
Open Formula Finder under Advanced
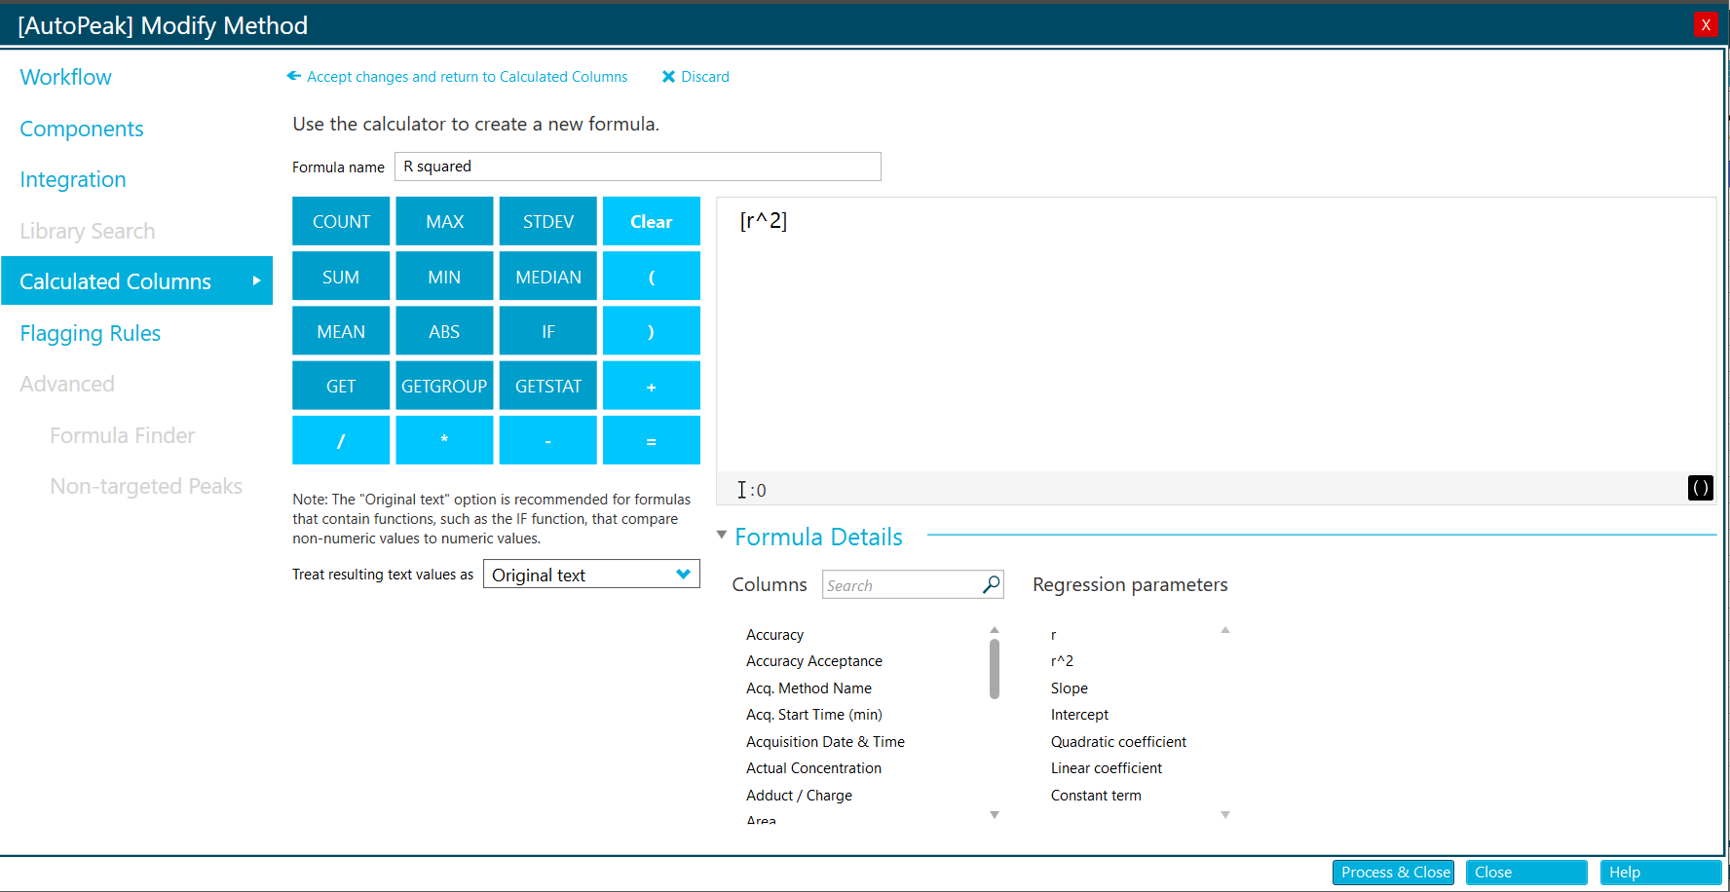[x=123, y=435]
